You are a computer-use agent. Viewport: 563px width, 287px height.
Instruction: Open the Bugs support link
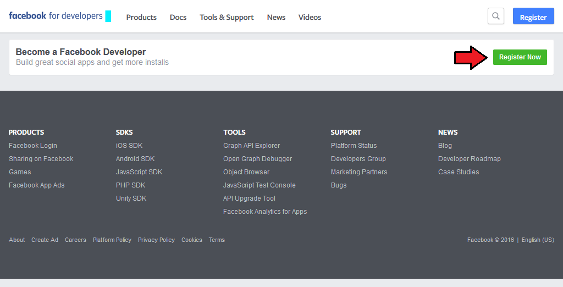(x=339, y=185)
